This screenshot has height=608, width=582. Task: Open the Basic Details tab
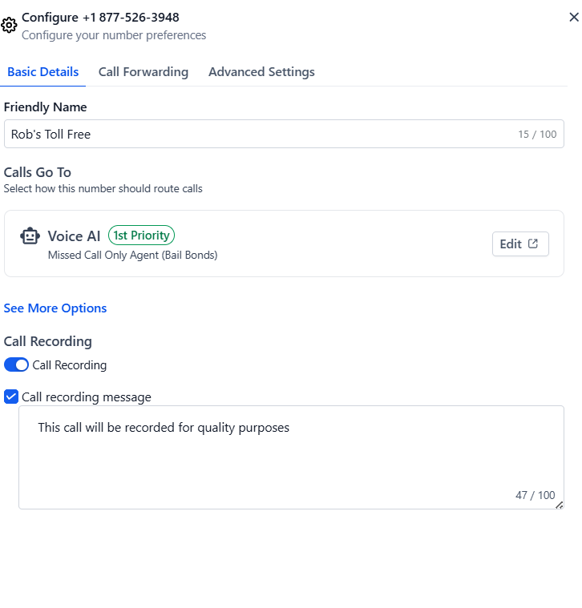(42, 72)
